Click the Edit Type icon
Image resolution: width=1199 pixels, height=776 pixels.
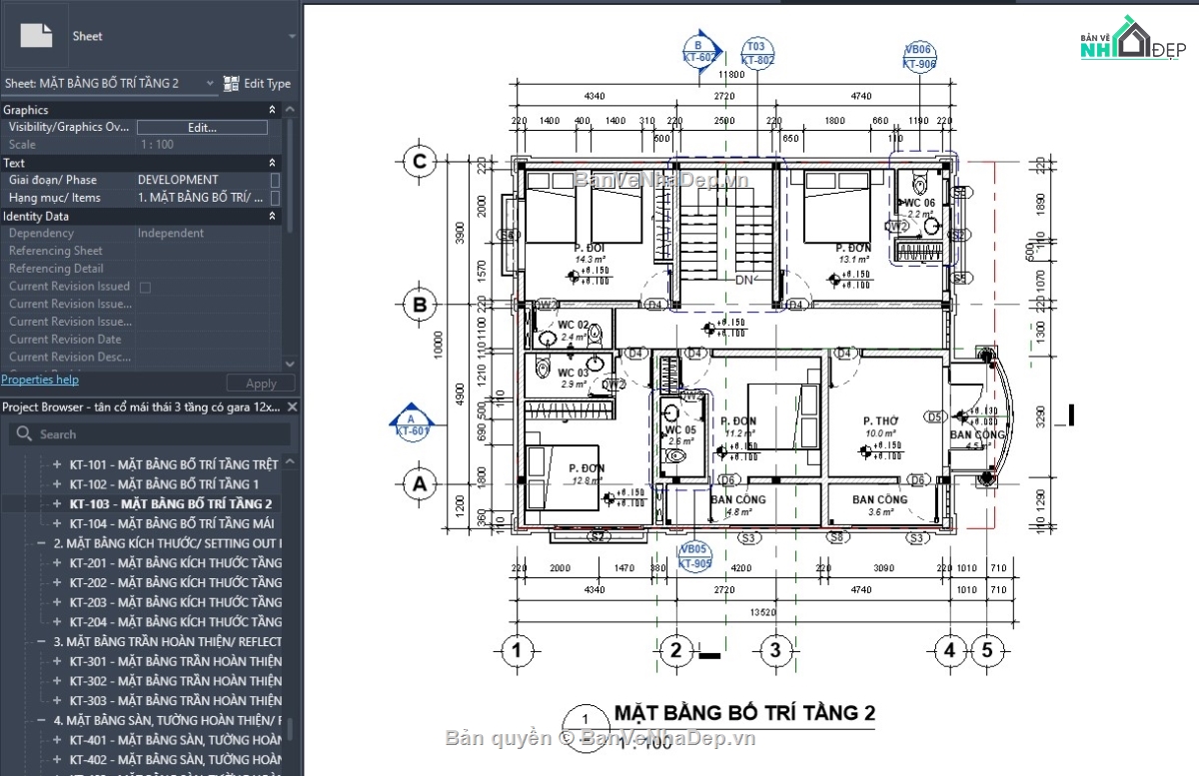click(x=231, y=84)
